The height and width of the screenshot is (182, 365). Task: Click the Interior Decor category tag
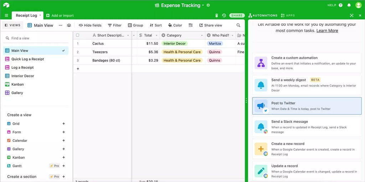pyautogui.click(x=174, y=43)
